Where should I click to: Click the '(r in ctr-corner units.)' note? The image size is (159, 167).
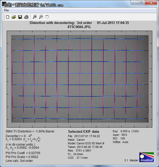click(x=20, y=144)
